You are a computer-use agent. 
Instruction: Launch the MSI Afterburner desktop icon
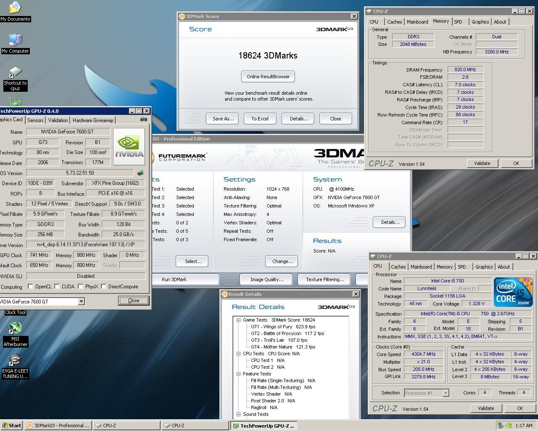[x=15, y=334]
